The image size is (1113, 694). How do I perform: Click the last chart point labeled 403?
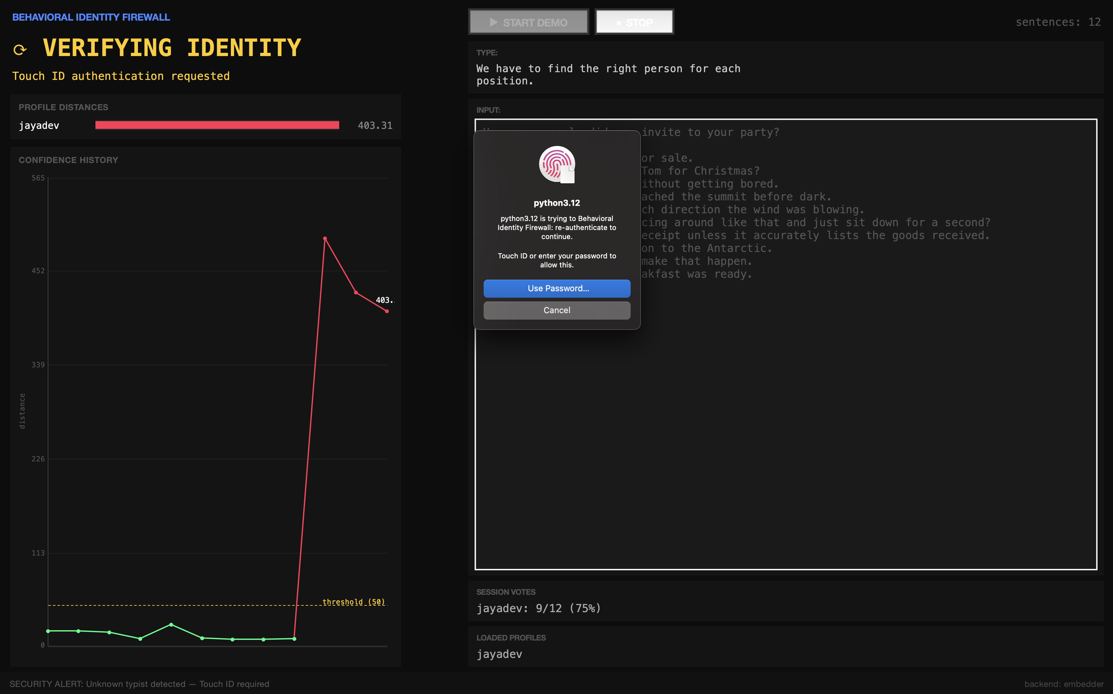387,311
